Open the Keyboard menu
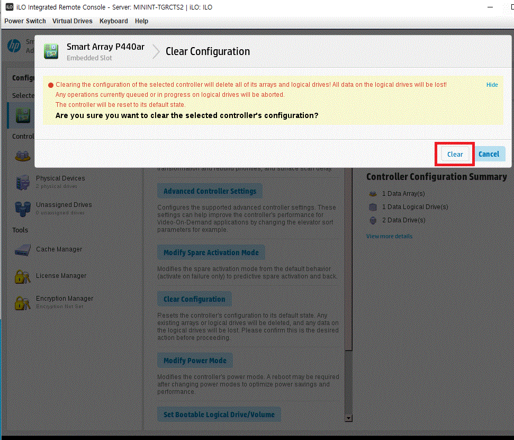514x440 pixels. (114, 21)
